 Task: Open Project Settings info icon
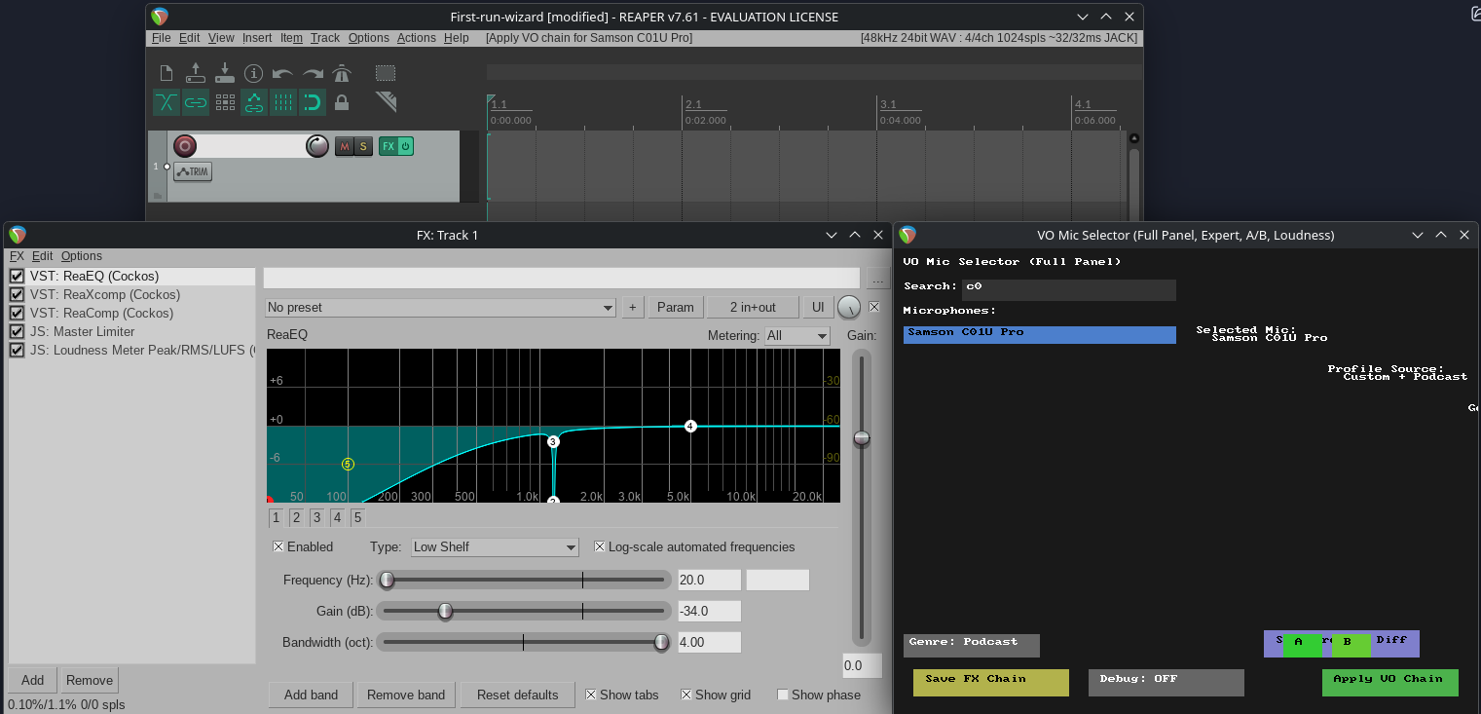[254, 73]
